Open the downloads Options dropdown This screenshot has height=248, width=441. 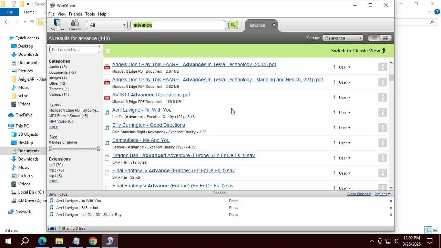click(x=382, y=194)
